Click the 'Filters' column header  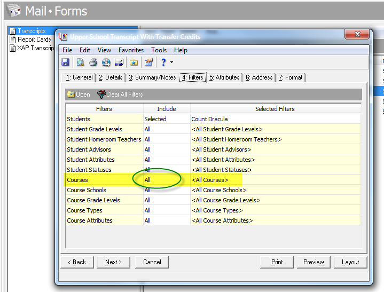[105, 109]
